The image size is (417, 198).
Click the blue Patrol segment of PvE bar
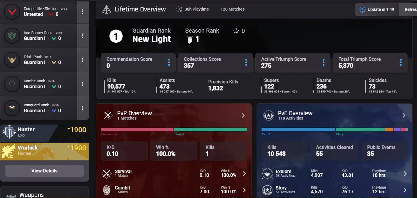tap(298, 130)
